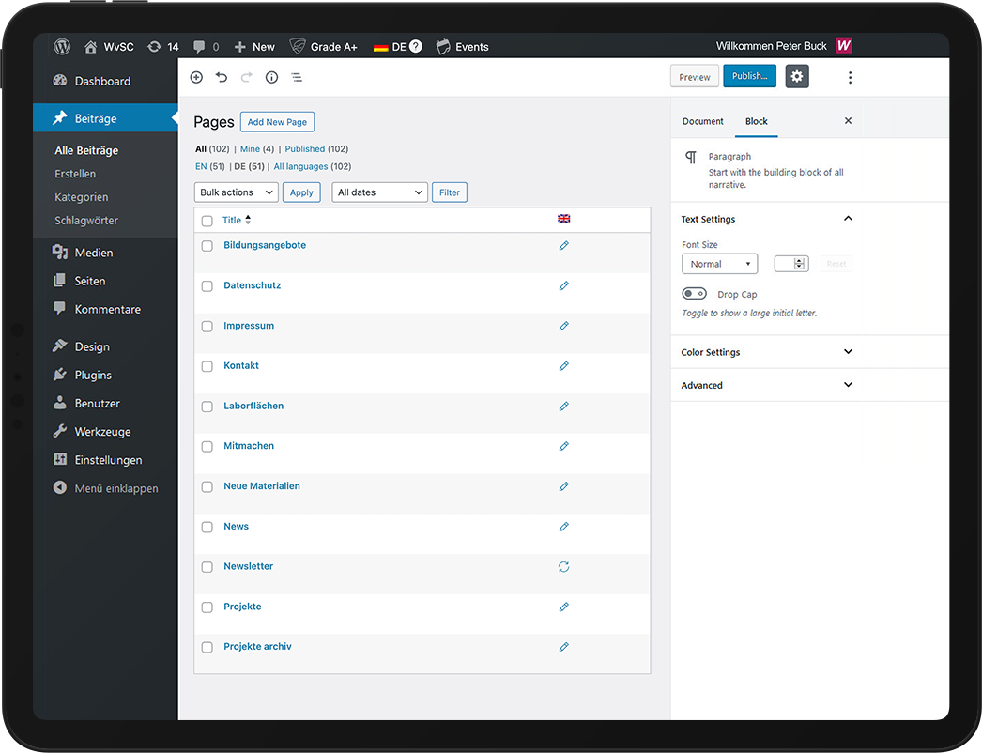Click the edit pencil for Datenschutz
The image size is (982, 753).
(563, 285)
